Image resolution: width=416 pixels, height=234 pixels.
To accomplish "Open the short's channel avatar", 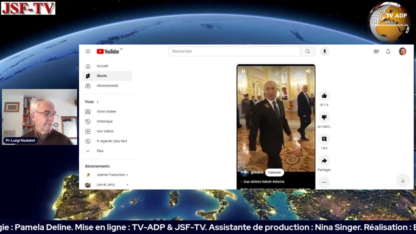I will point(245,173).
